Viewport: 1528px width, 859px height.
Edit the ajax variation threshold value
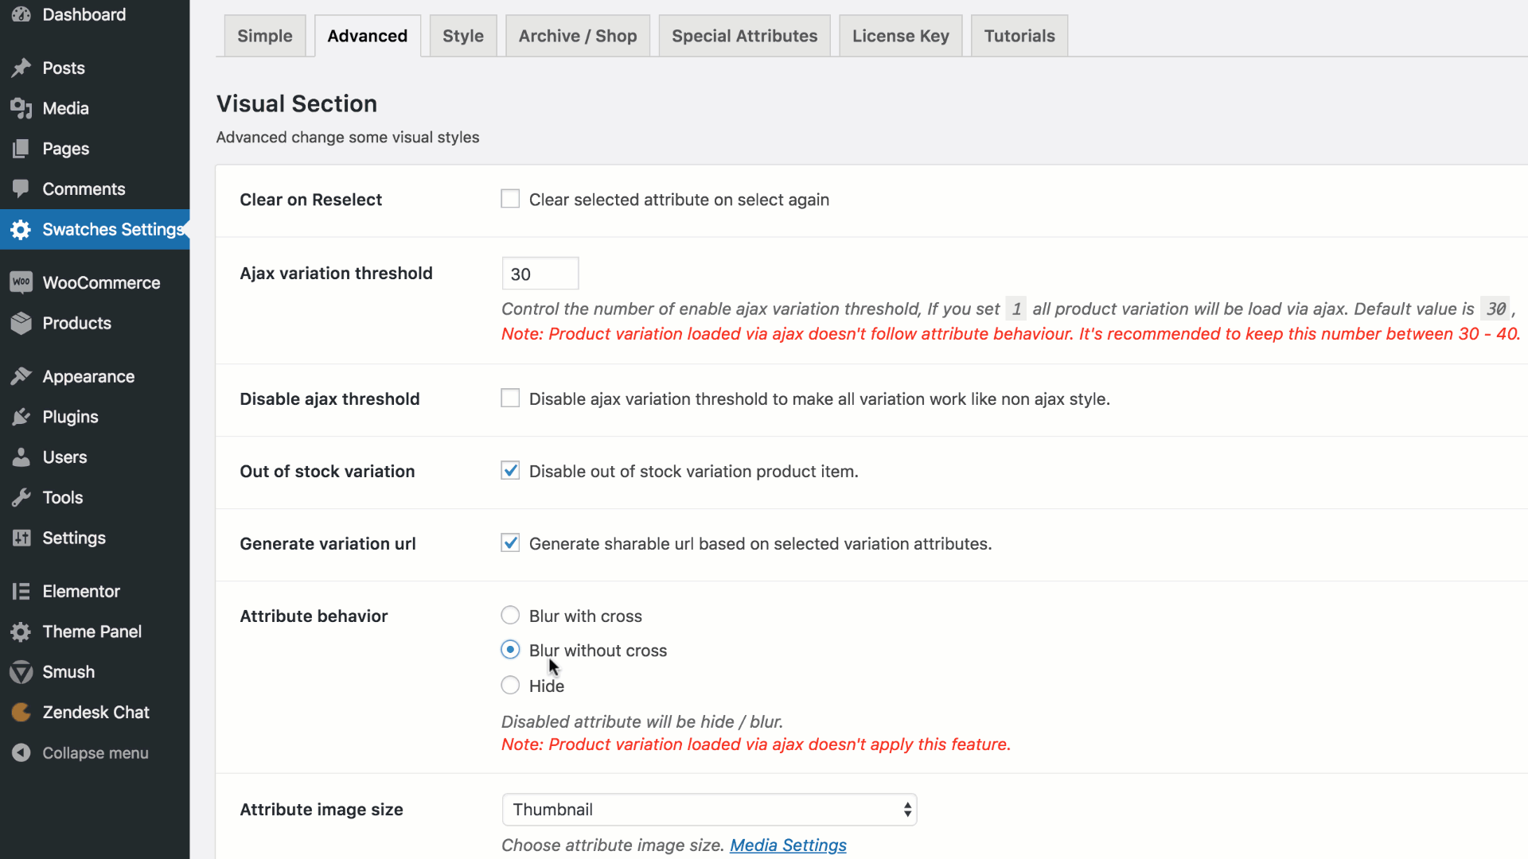[x=540, y=273]
